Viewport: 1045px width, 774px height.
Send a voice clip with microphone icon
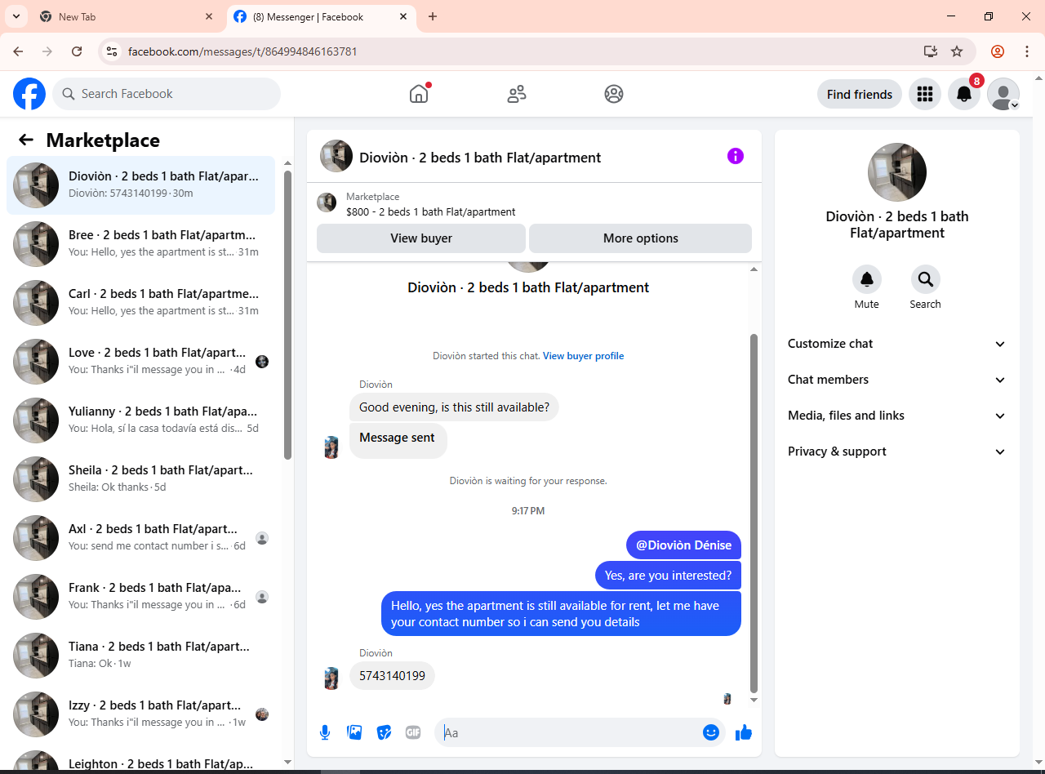325,732
